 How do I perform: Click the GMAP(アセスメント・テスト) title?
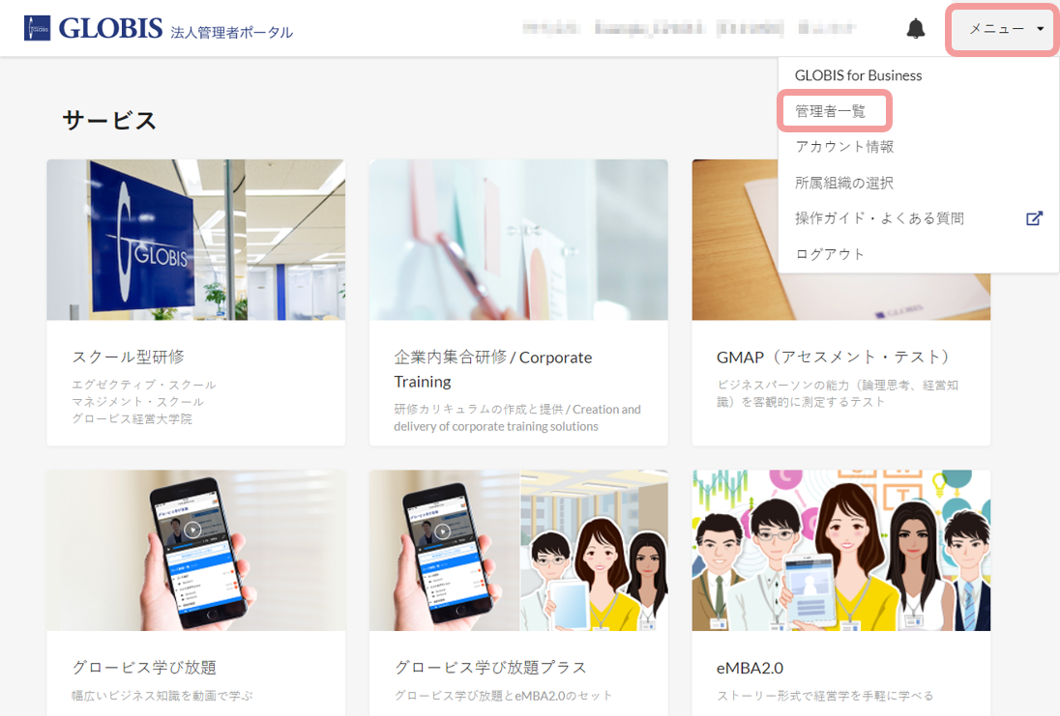coord(834,357)
